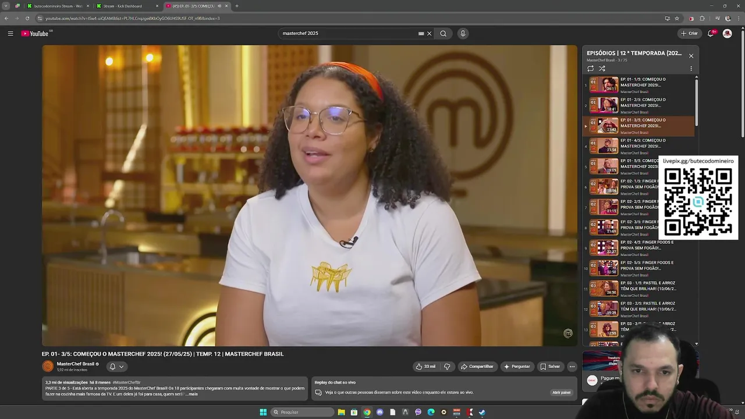The image size is (745, 419).
Task: Start voice search with the microphone
Action: 463,34
